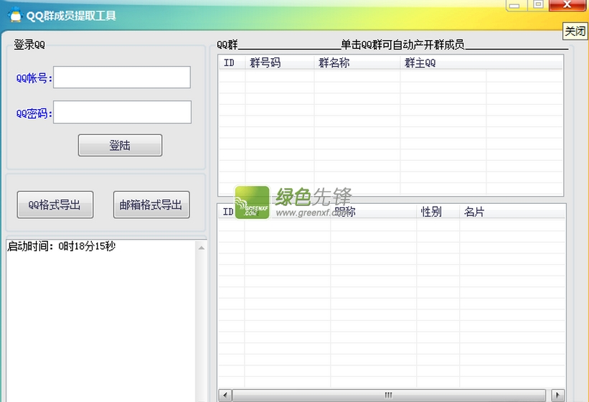Screen dimensions: 589x402
Task: Click the QQ格式导出 export button
Action: pyautogui.click(x=55, y=205)
